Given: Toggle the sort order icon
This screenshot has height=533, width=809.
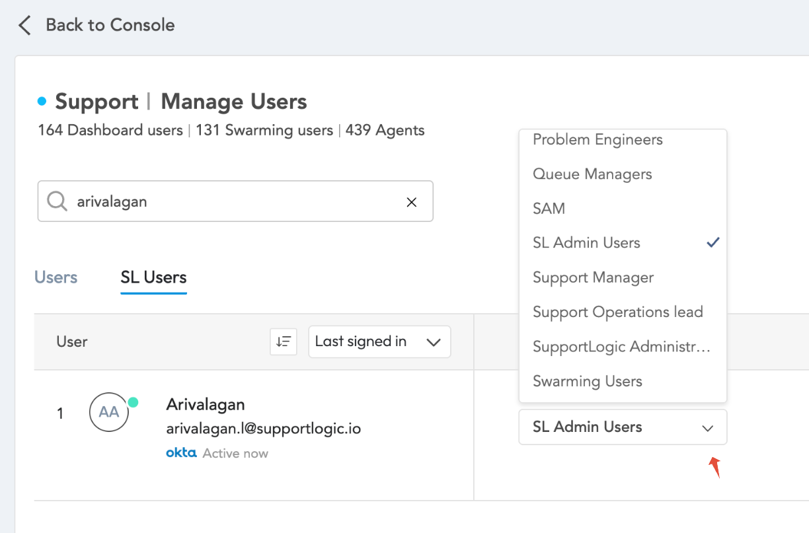Looking at the screenshot, I should pos(284,341).
